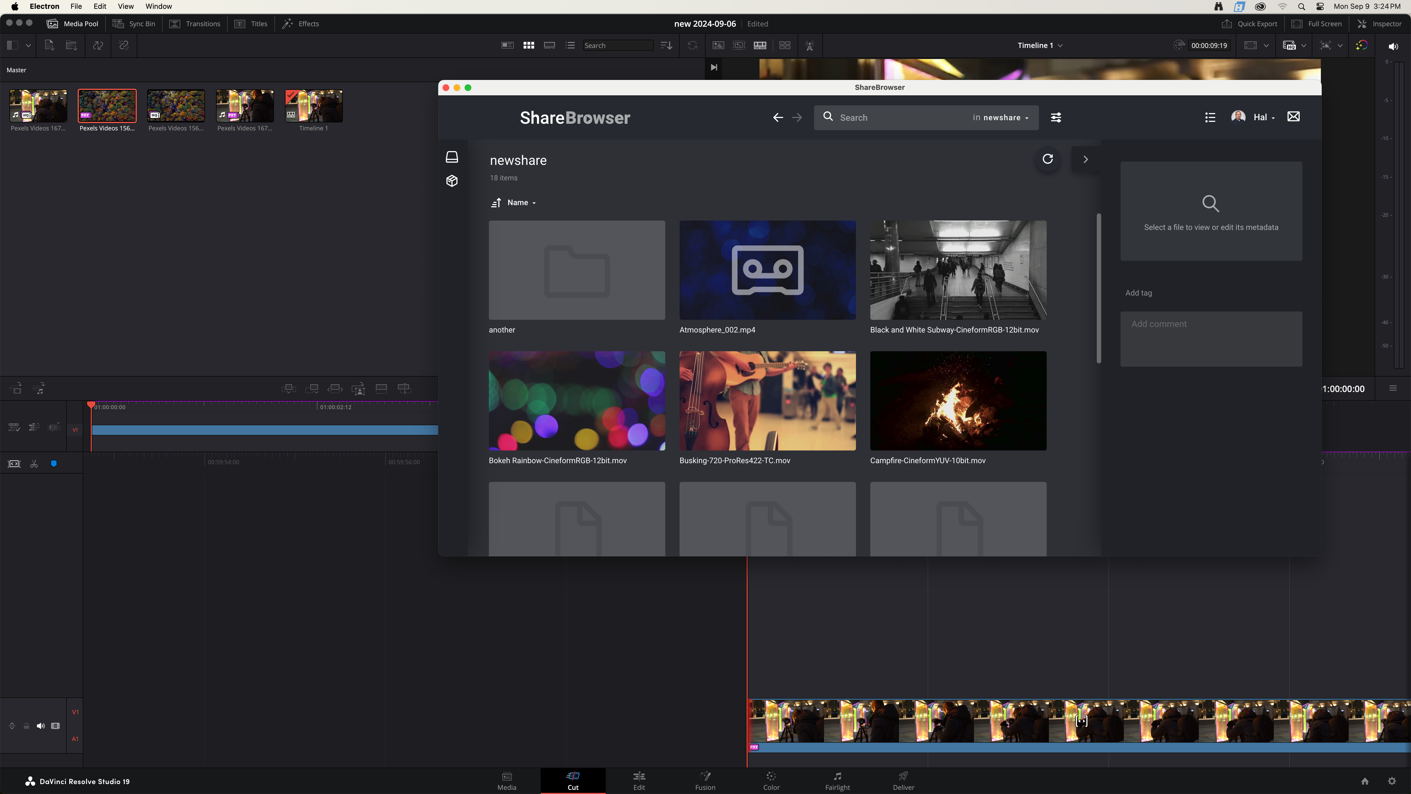Open the Transitions panel
This screenshot has height=794, width=1411.
click(195, 23)
